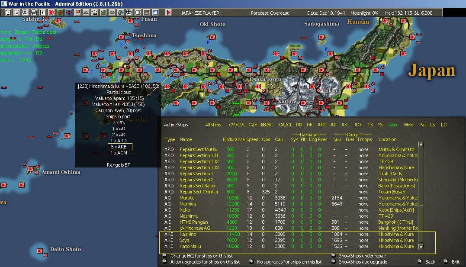Open the information 'i' toolbar icon

pyautogui.click(x=42, y=13)
